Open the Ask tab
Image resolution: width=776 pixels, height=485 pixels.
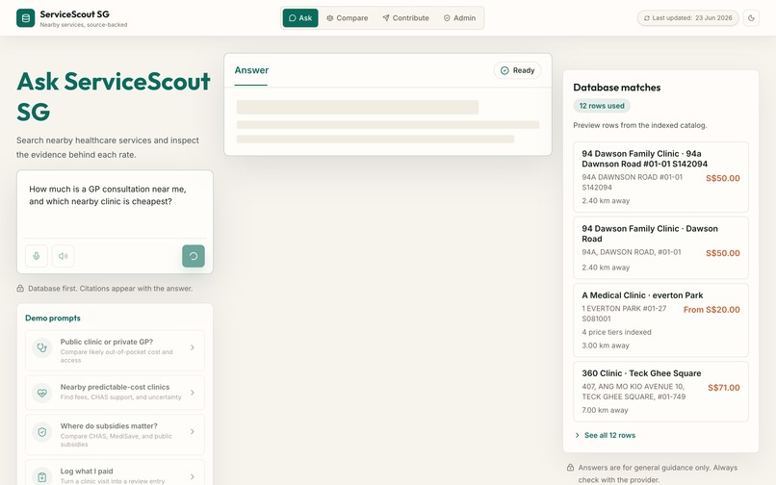[x=300, y=18]
